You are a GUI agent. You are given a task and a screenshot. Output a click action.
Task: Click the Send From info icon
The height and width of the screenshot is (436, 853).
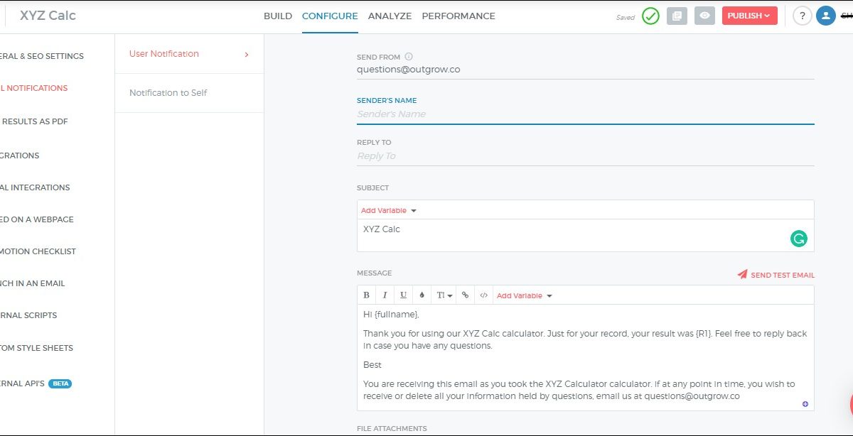coord(409,57)
